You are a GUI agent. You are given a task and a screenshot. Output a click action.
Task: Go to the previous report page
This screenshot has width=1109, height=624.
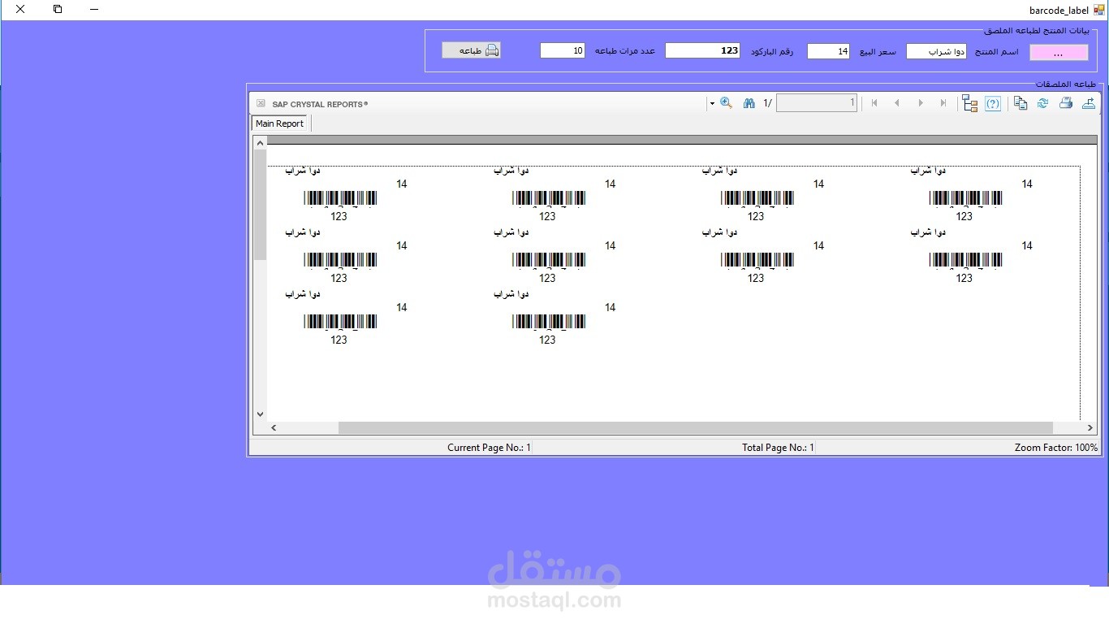pyautogui.click(x=897, y=103)
